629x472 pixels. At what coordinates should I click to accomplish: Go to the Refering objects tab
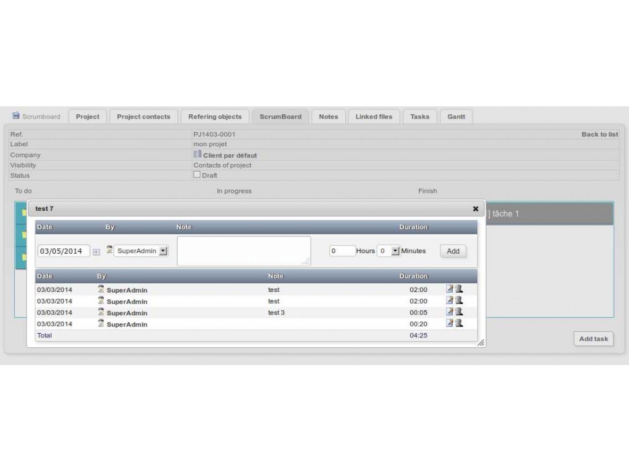tap(215, 116)
